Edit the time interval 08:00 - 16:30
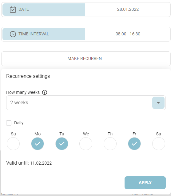171x196 pixels. (128, 34)
